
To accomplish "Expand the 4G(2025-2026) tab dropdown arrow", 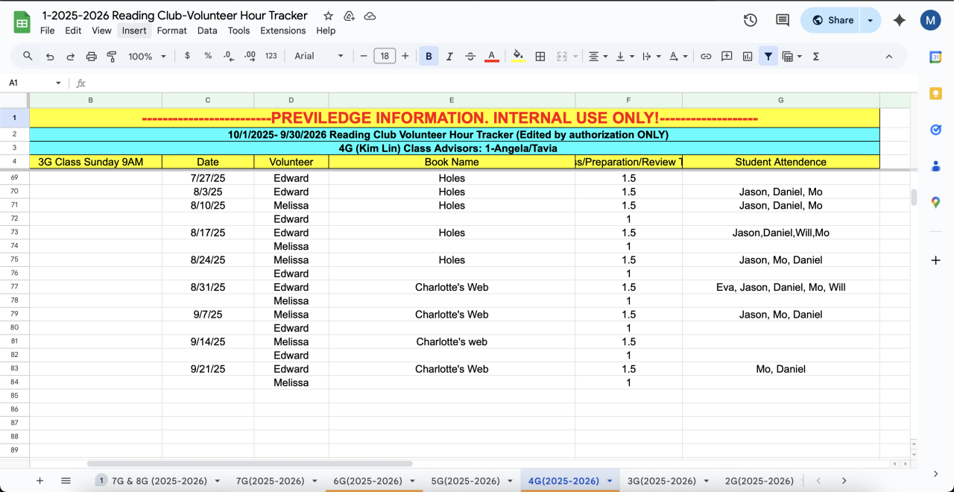I will coord(610,482).
